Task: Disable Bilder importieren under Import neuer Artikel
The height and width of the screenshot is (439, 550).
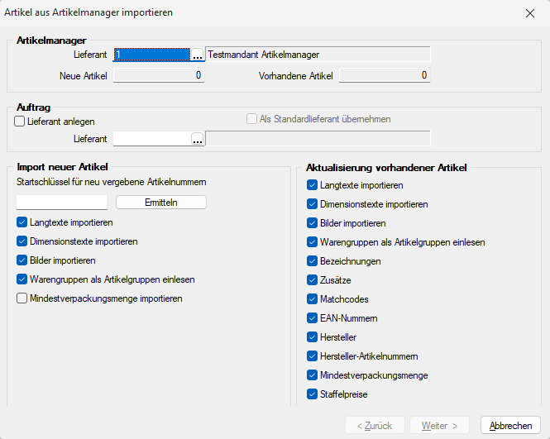Action: coord(22,260)
